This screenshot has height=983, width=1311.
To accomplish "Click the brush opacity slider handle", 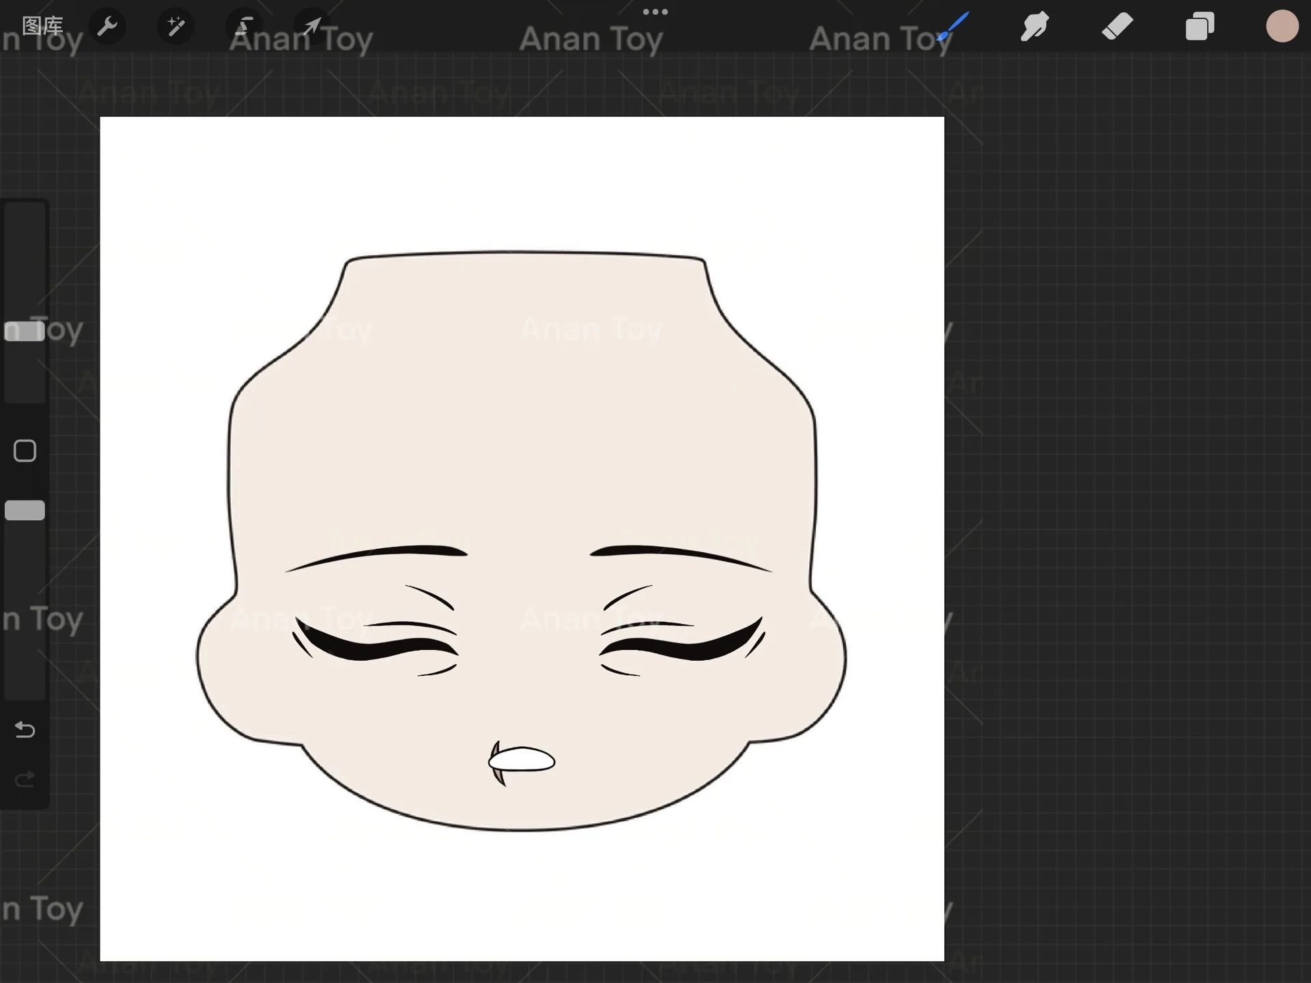I will click(x=25, y=511).
